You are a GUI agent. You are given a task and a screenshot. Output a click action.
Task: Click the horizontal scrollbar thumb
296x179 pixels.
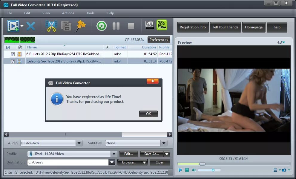coord(65,134)
